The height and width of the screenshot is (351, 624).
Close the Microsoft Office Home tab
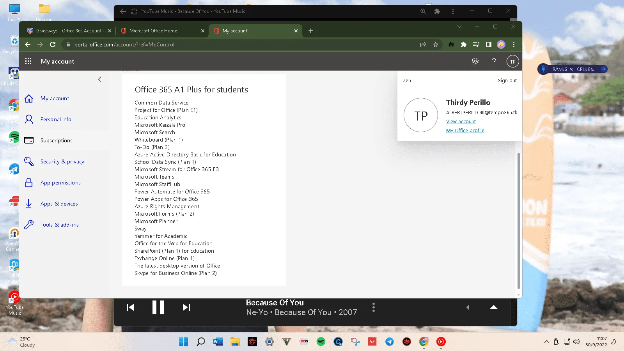(x=203, y=31)
